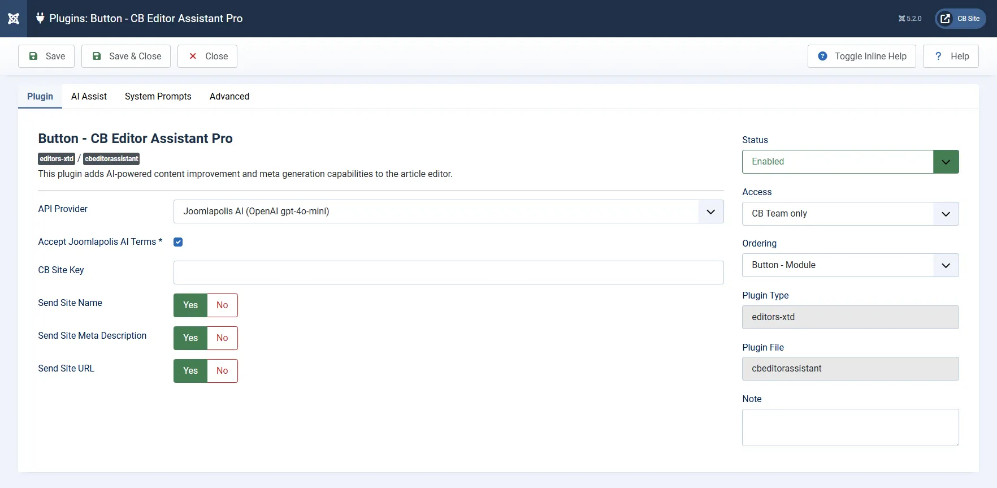This screenshot has height=488, width=997.
Task: Click the Button - CB Editor Assistant Pro heading
Action: click(136, 139)
